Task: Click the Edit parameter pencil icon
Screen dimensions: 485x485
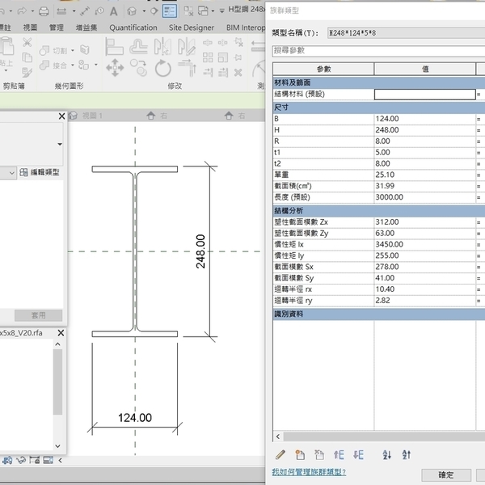Action: click(280, 455)
